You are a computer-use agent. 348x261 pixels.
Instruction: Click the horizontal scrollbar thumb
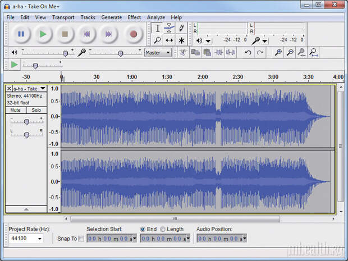pos(175,219)
